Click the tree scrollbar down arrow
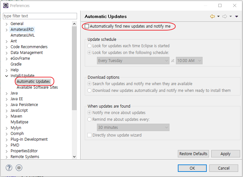 (x=74, y=157)
